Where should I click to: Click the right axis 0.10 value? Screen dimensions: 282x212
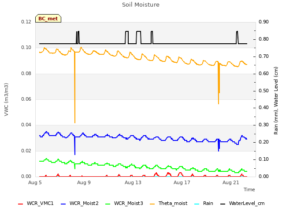pyautogui.click(x=263, y=159)
